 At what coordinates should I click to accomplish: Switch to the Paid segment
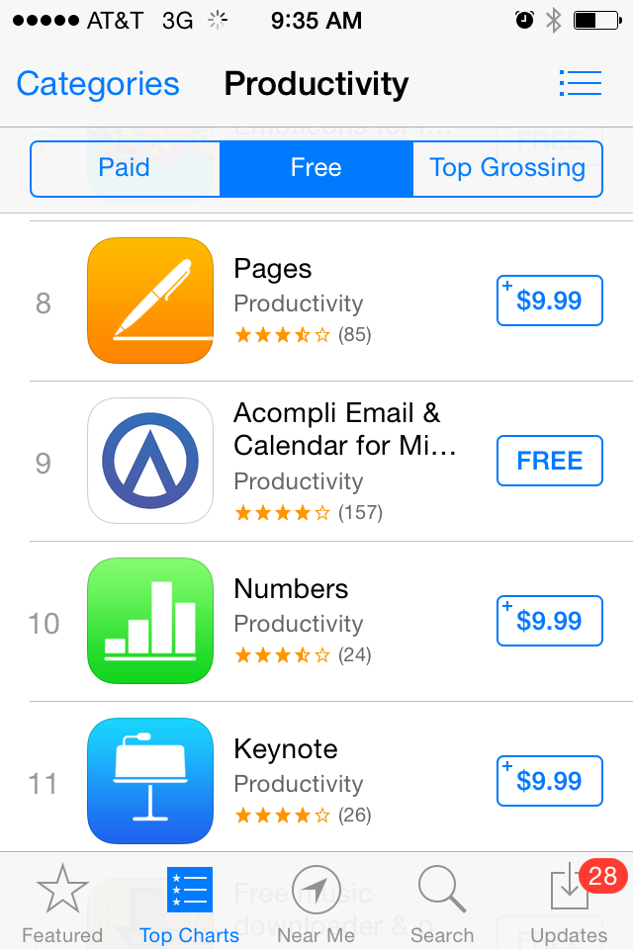125,168
